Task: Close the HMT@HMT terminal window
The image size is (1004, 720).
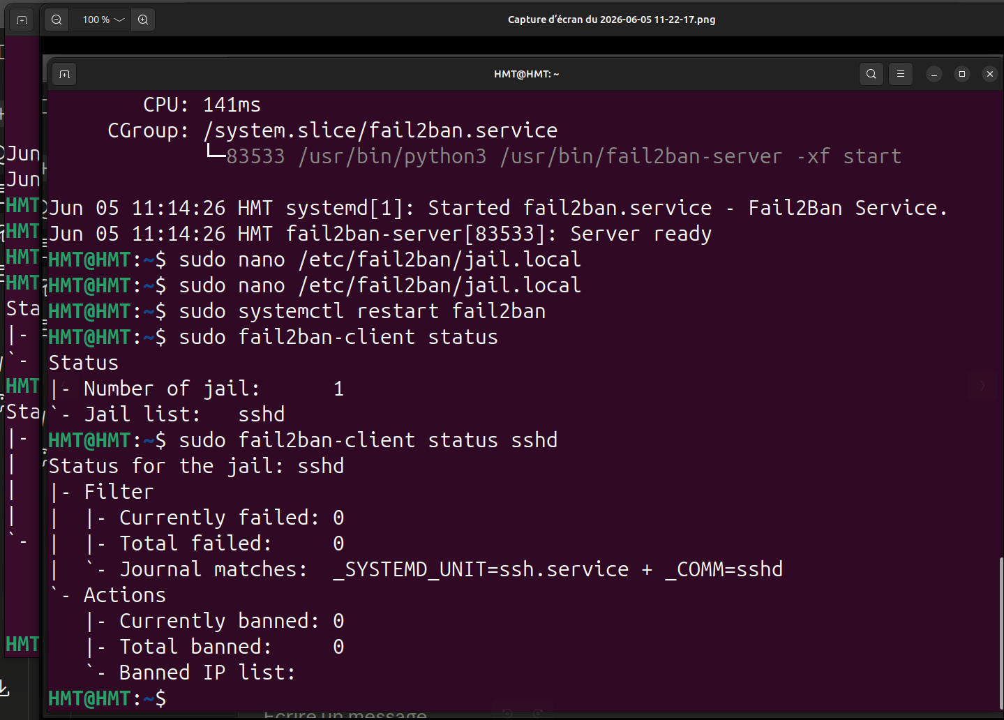Action: (989, 74)
